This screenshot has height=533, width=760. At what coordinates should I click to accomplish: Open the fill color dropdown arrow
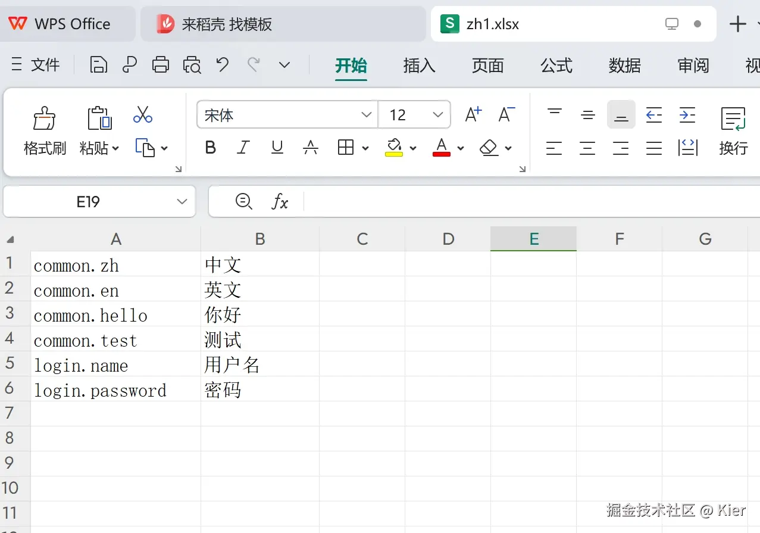[x=412, y=148]
